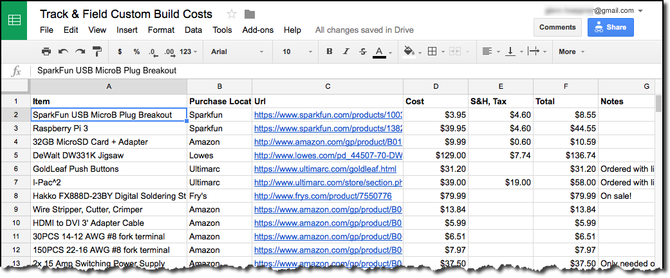This screenshot has height=278, width=670.
Task: Open the Sheets home icon
Action: point(14,20)
